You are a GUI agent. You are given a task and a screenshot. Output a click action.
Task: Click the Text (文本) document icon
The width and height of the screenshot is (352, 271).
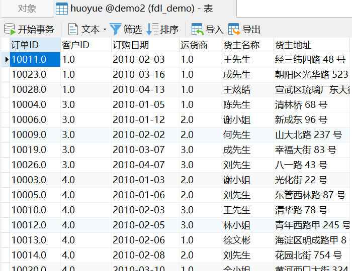click(x=73, y=29)
